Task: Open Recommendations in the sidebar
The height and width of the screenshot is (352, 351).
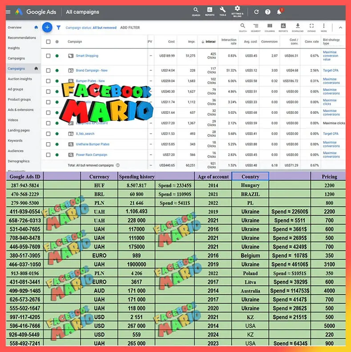Action: [22, 38]
